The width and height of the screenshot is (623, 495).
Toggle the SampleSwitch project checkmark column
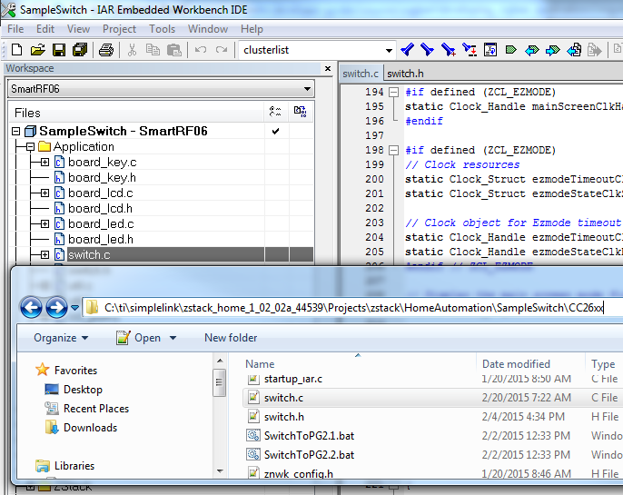point(275,132)
